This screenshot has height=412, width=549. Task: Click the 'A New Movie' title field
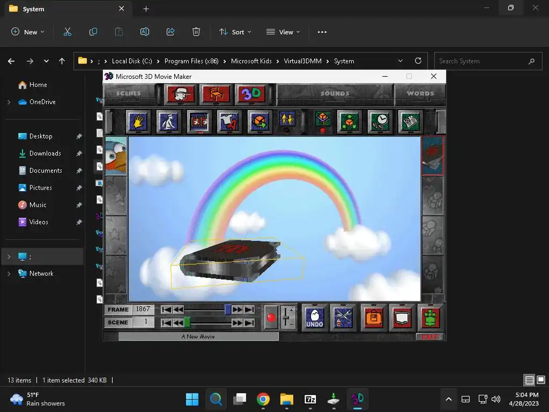coord(198,337)
